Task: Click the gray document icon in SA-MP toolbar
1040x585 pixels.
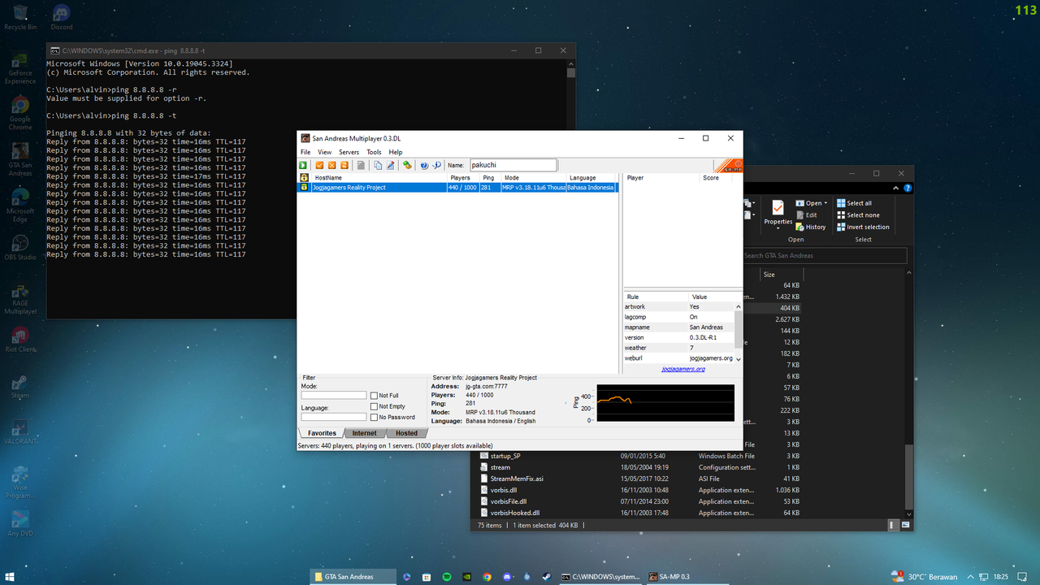Action: pyautogui.click(x=361, y=165)
